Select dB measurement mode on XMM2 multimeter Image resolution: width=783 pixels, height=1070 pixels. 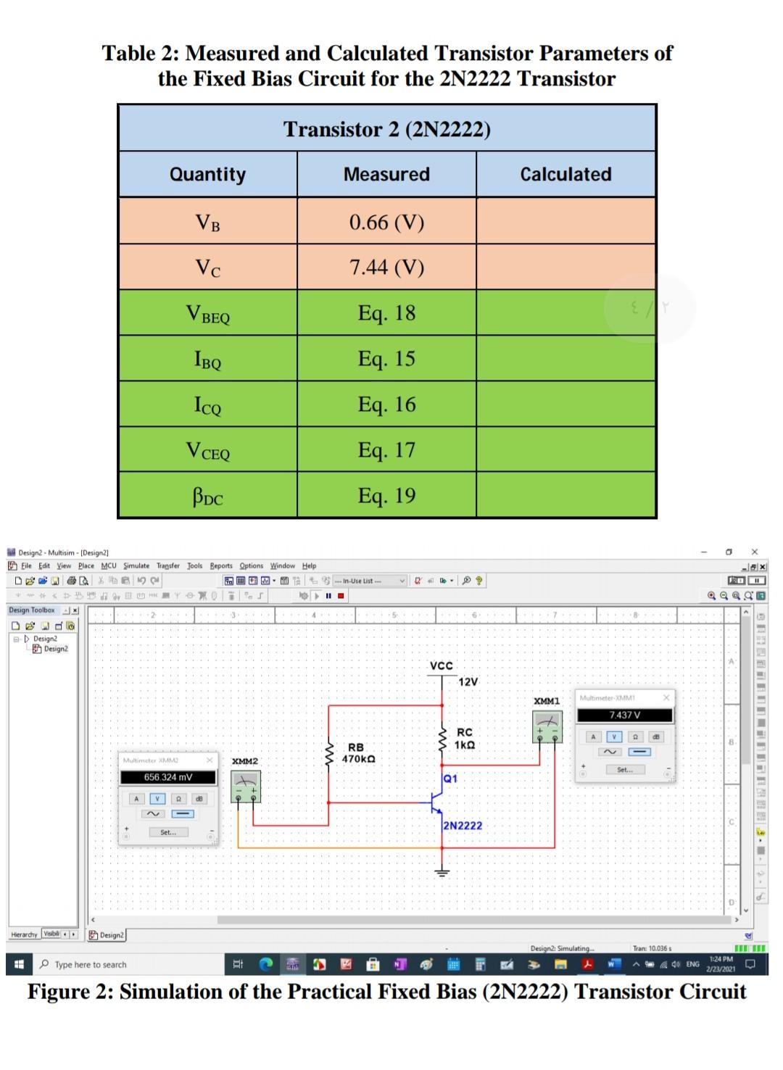(x=200, y=799)
